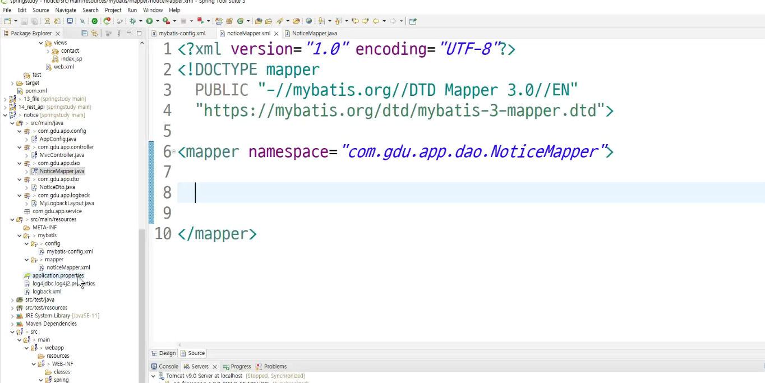This screenshot has height=383, width=765.
Task: Collapse the mybatis mapper folder
Action: (x=26, y=260)
